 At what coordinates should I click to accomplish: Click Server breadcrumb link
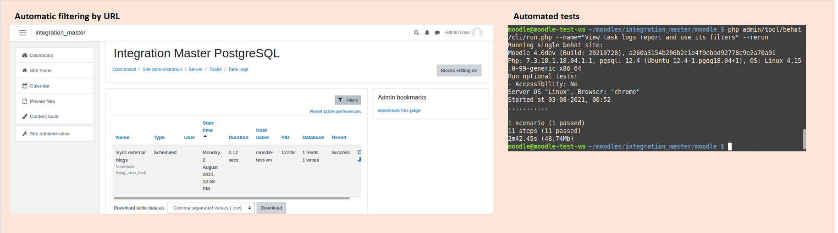[x=196, y=69]
